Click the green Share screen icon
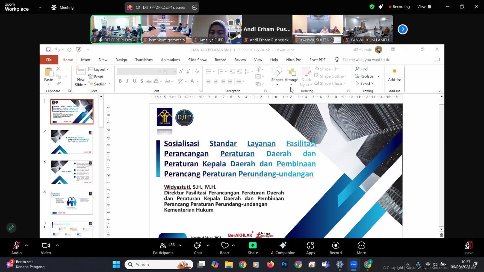484x272 pixels. click(253, 245)
